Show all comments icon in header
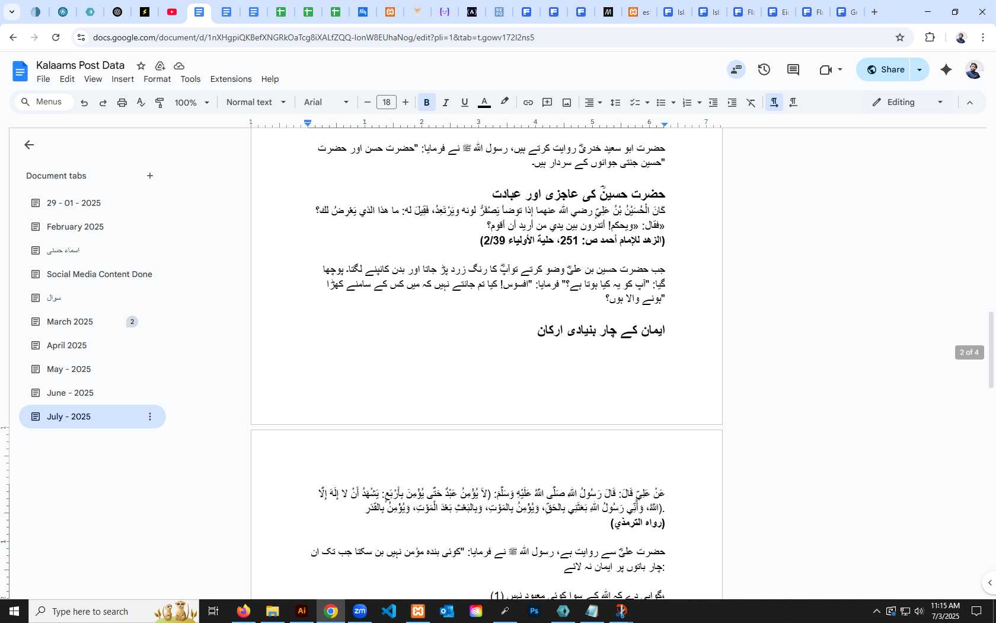996x623 pixels. pos(793,69)
